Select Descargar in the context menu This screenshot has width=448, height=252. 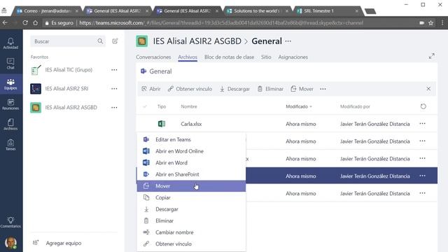click(191, 209)
